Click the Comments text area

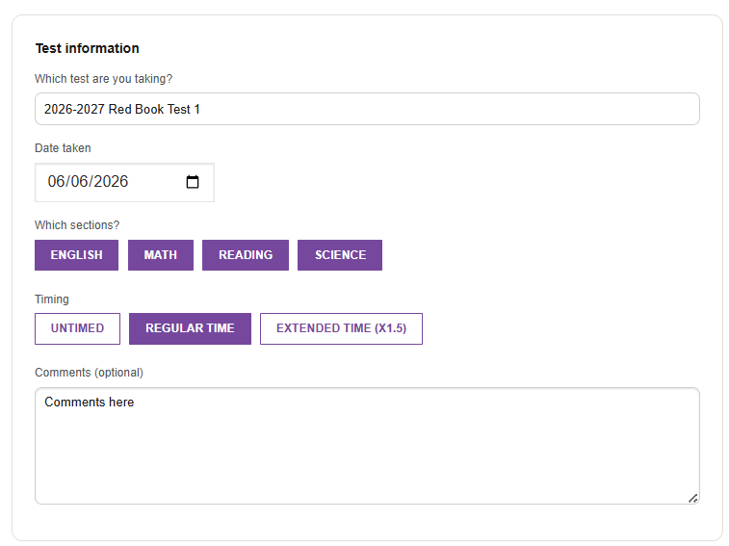[x=367, y=446]
